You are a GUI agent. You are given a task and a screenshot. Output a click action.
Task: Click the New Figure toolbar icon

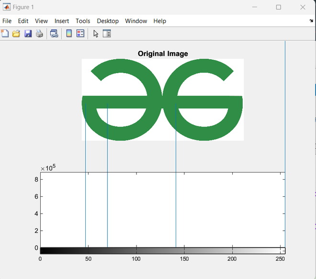coord(5,33)
